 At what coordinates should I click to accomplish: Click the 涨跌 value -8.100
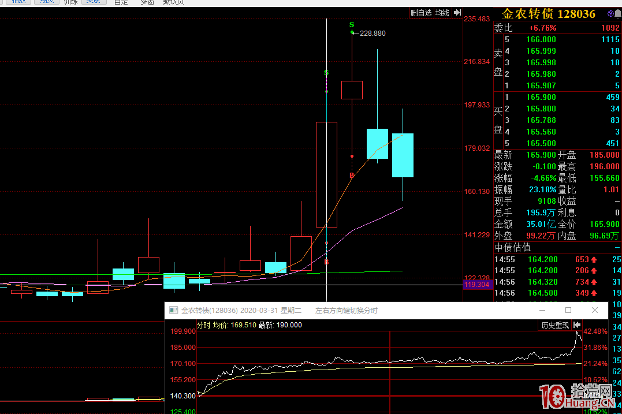point(544,166)
